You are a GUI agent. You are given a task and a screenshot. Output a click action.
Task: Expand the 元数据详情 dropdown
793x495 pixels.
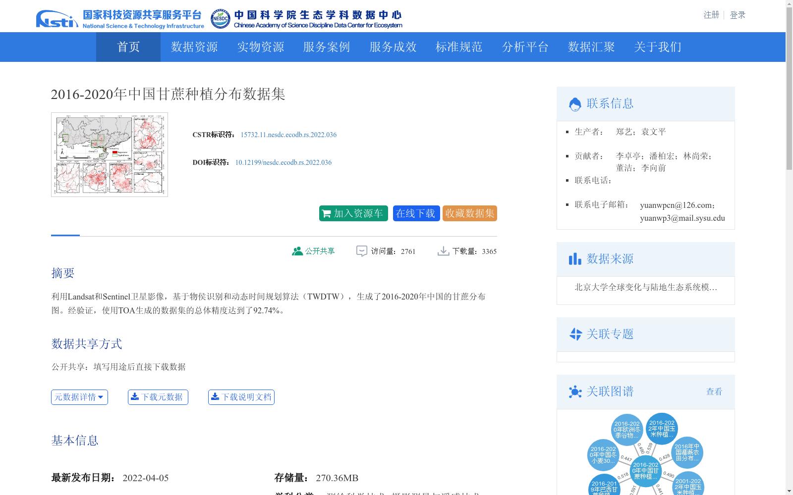(x=79, y=397)
